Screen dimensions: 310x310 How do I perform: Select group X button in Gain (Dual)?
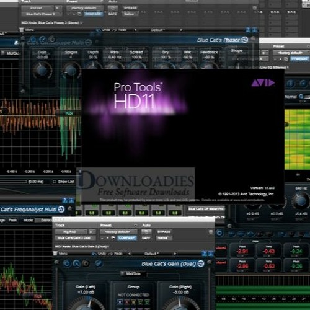coord(120,303)
